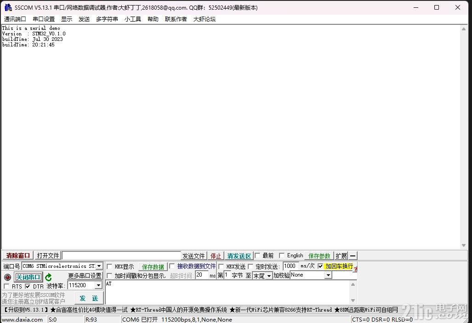
Task: Uncheck the 加回车换行 checkbox
Action: 321,266
